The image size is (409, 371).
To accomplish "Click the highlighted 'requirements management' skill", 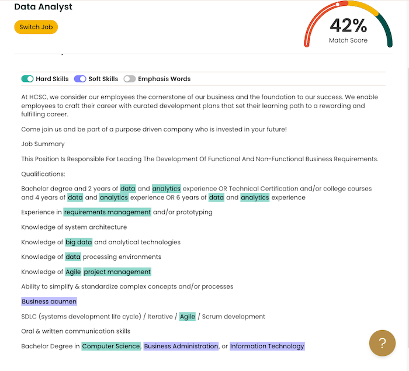I will (x=108, y=212).
